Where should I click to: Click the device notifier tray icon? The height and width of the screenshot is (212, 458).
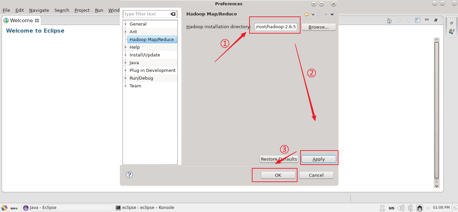coord(420,208)
